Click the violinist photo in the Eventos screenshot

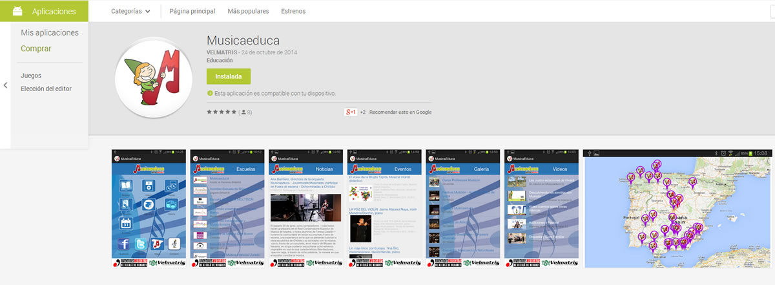[x=360, y=228]
